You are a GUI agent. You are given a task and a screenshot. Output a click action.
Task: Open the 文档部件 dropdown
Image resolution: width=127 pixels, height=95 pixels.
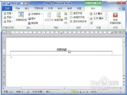pyautogui.click(x=35, y=14)
